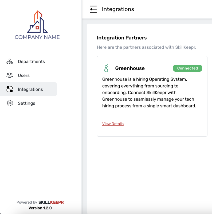Click the 'Powered by' text
The width and height of the screenshot is (212, 214).
27,202
